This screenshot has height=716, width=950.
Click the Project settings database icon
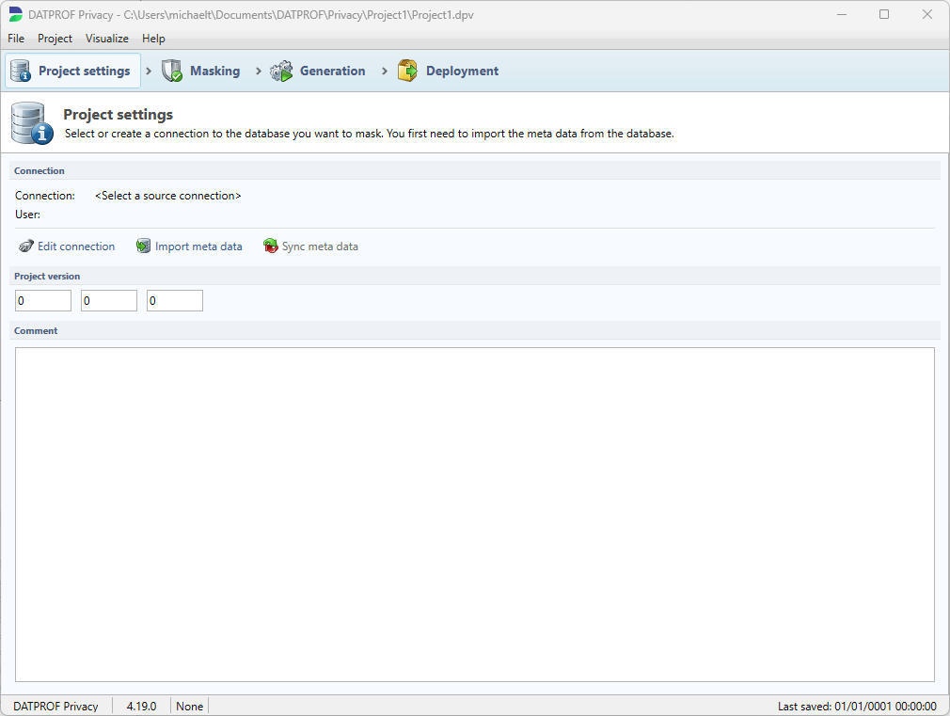pos(21,71)
